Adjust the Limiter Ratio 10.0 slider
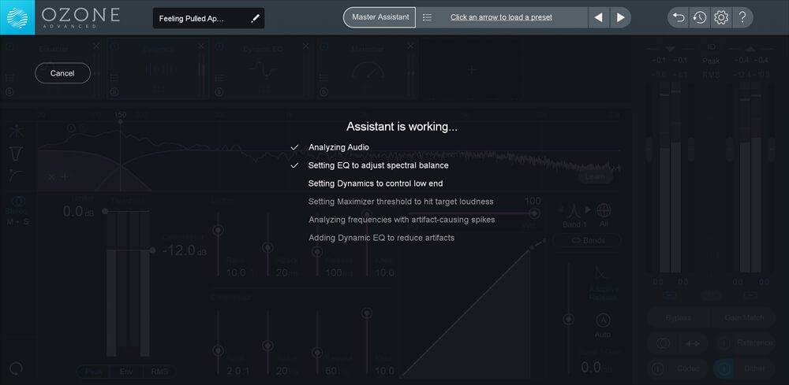Viewport: 789px width, 385px height. pos(218,230)
